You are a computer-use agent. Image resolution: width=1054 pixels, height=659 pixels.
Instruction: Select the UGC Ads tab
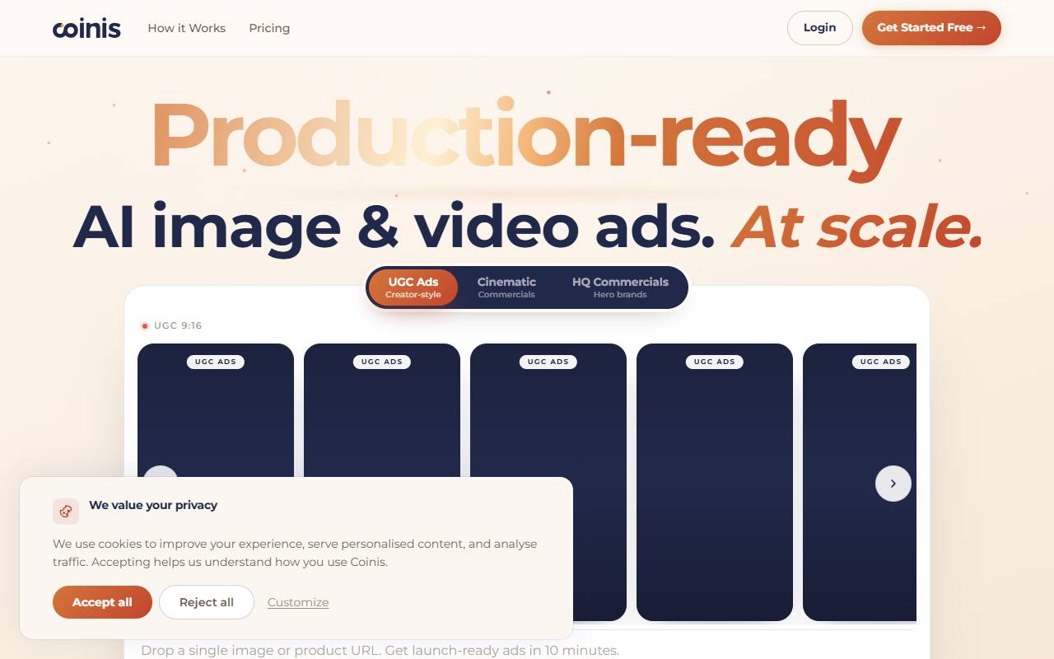413,287
